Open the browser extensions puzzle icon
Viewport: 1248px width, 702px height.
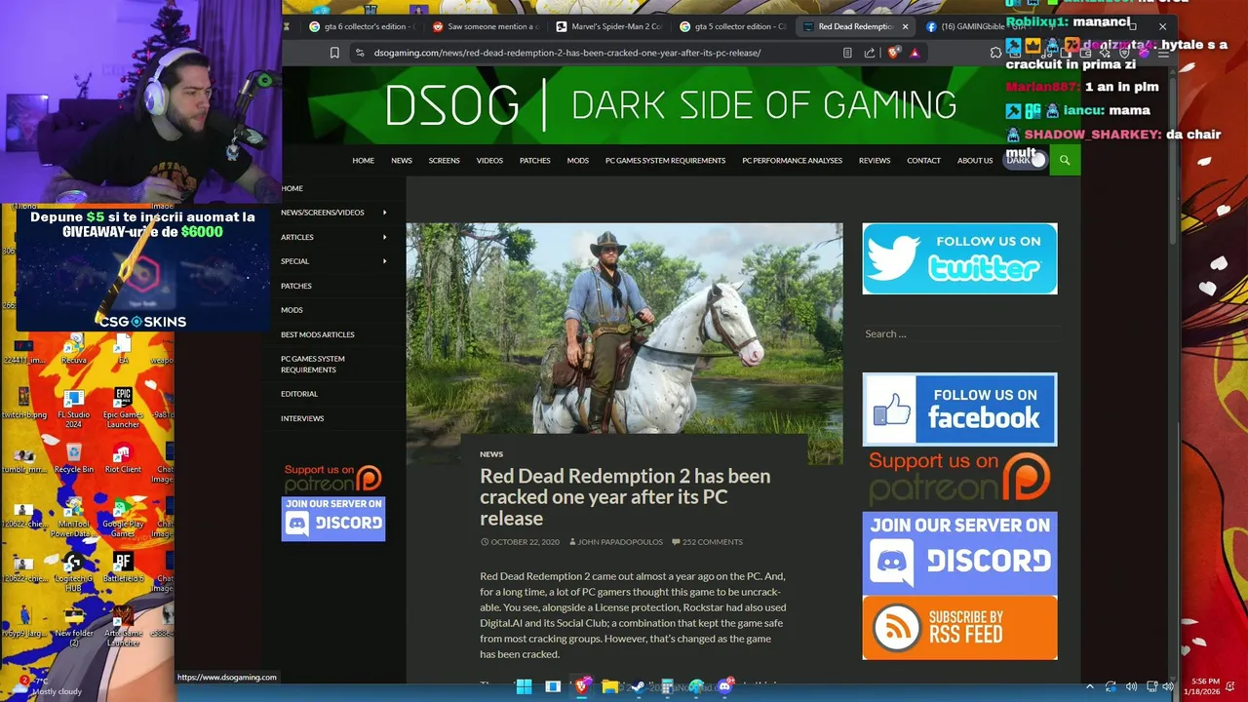tap(995, 53)
